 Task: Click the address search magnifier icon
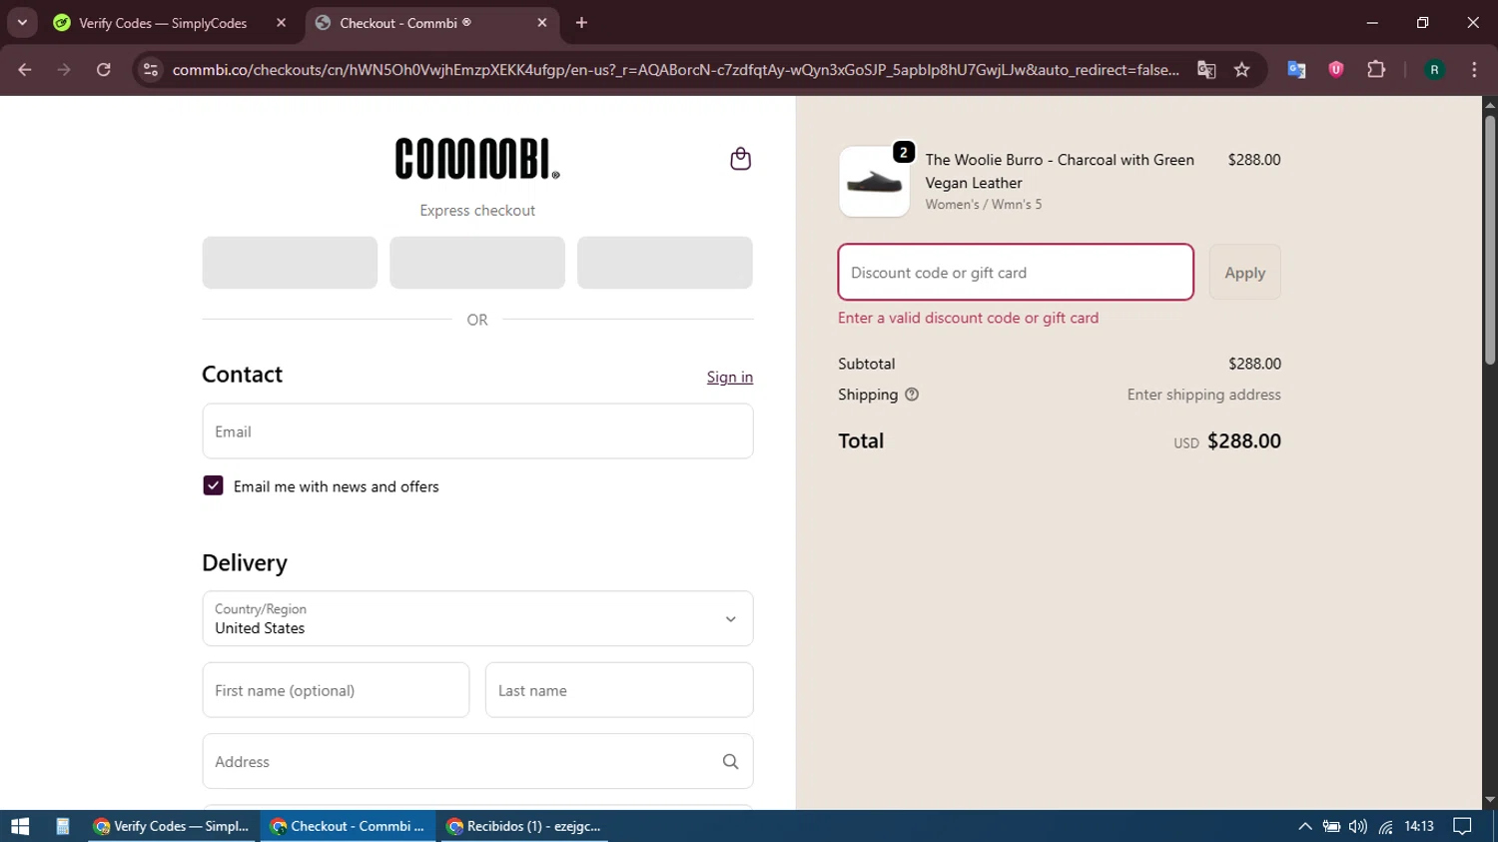(x=730, y=761)
